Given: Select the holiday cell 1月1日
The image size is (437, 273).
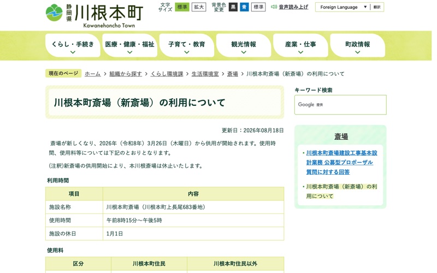Looking at the screenshot, I should [193, 234].
